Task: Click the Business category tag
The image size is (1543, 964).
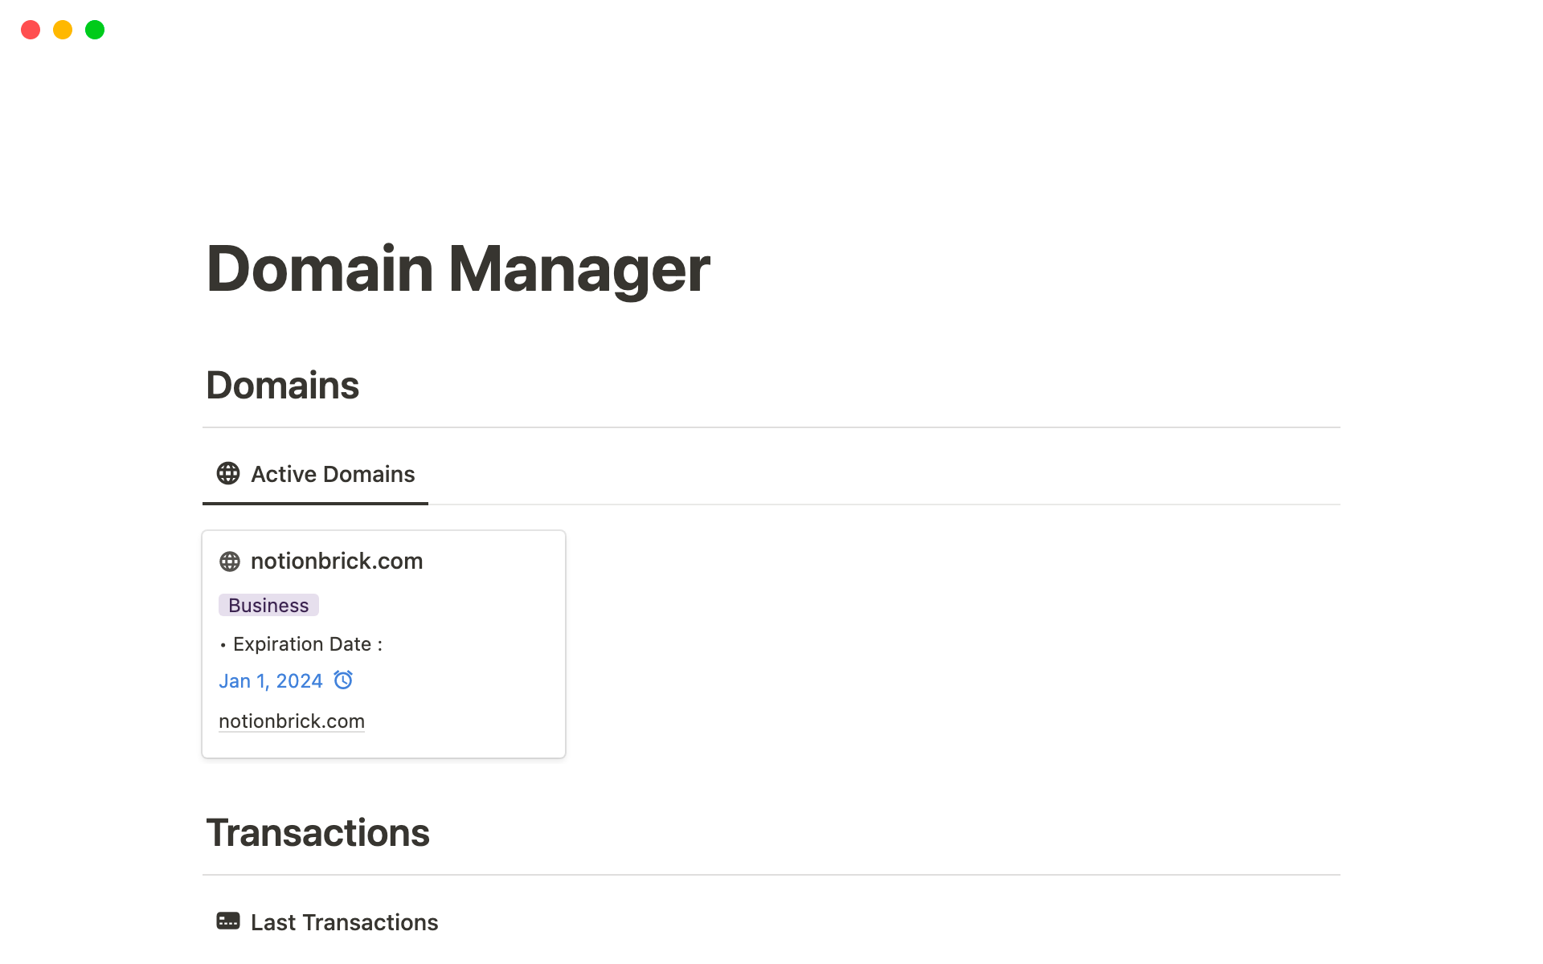Action: point(268,605)
